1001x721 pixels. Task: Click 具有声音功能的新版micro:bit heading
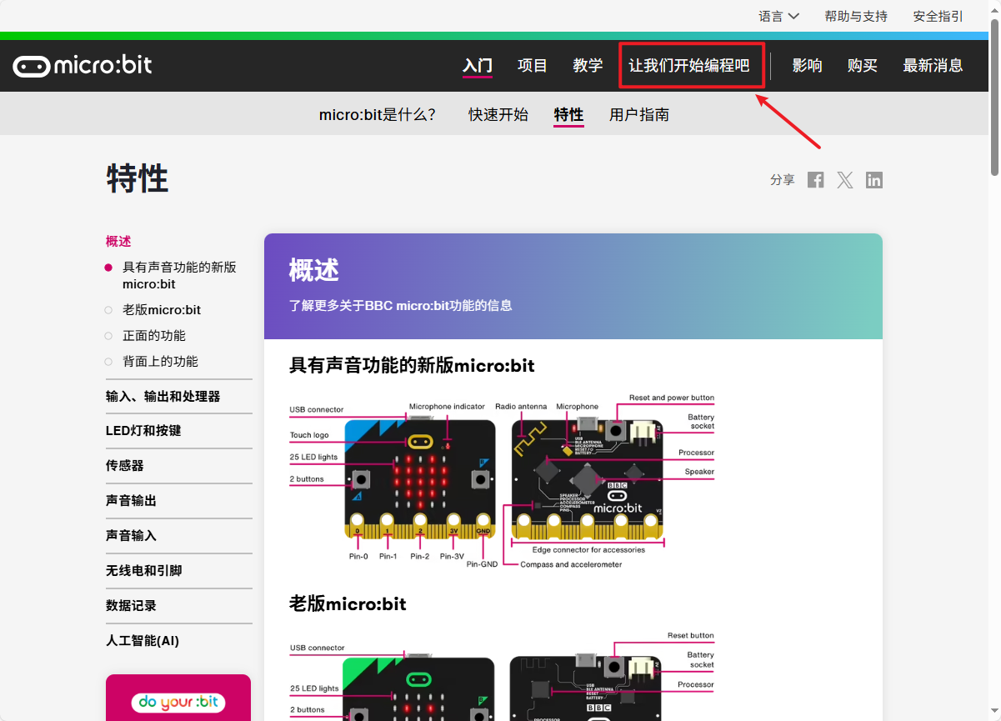pos(412,365)
